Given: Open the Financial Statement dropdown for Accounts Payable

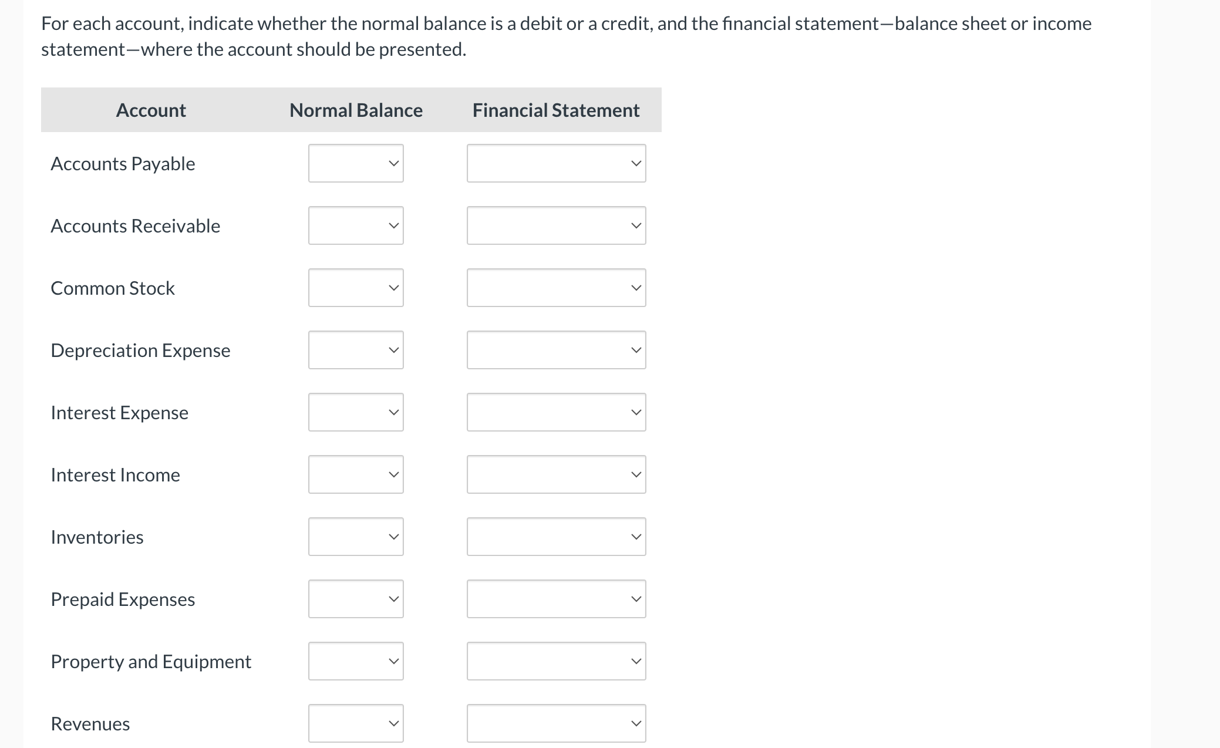Looking at the screenshot, I should tap(555, 163).
